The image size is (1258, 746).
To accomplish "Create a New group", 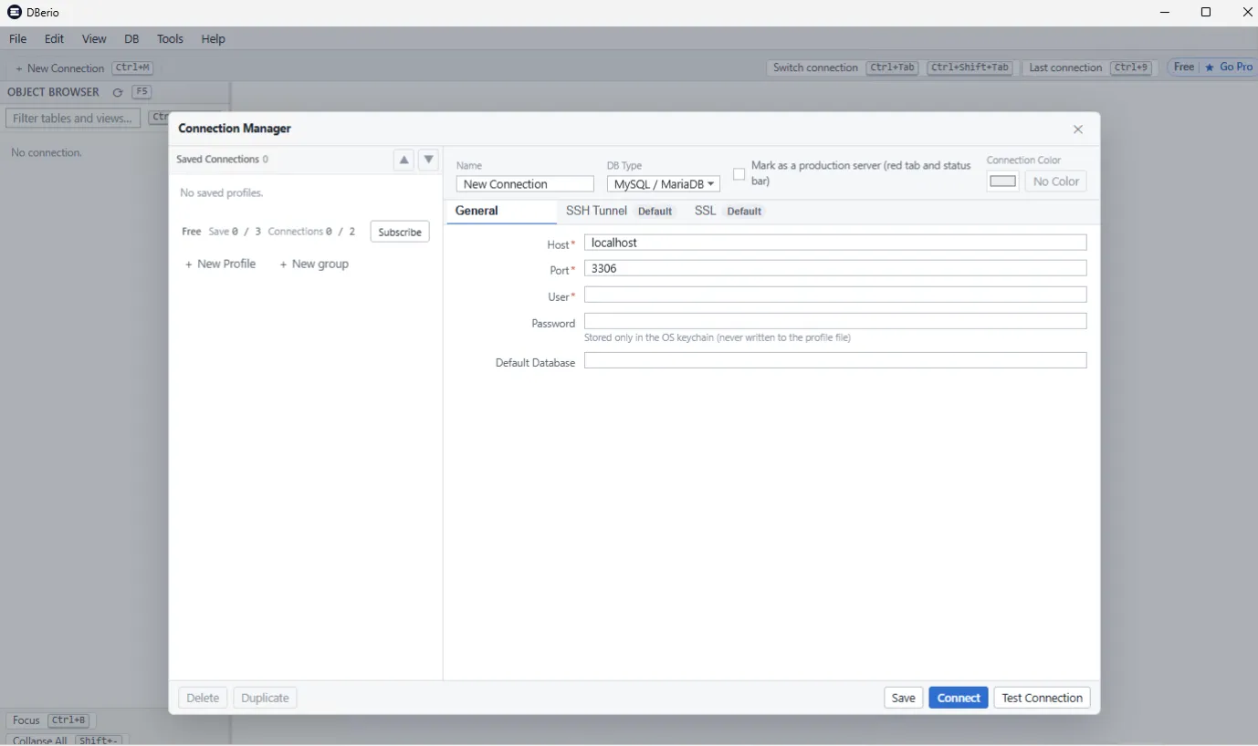I will 314,264.
